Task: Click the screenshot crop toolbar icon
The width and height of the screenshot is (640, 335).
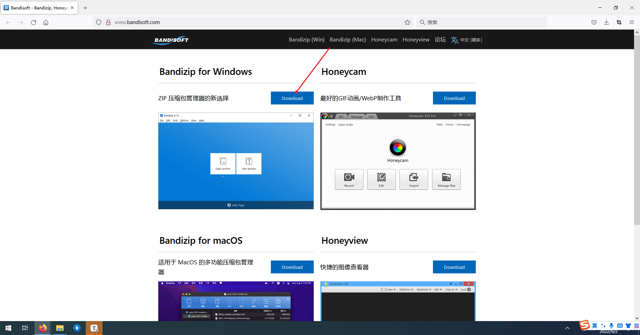Action: click(x=619, y=22)
